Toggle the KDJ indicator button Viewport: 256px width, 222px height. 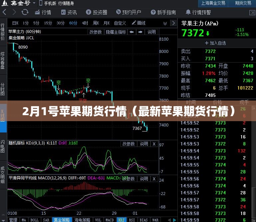click(x=121, y=220)
